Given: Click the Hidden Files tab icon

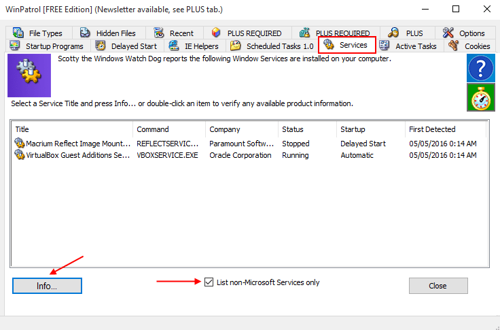Looking at the screenshot, I should click(85, 33).
